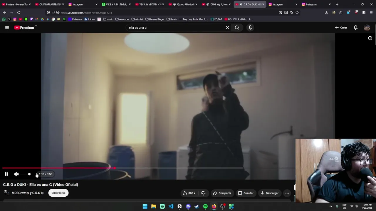Open Firefox application menu
This screenshot has width=376, height=211.
pyautogui.click(x=371, y=13)
